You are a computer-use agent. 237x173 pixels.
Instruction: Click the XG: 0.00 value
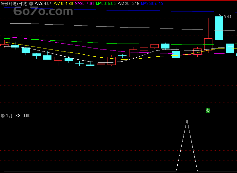23,116
